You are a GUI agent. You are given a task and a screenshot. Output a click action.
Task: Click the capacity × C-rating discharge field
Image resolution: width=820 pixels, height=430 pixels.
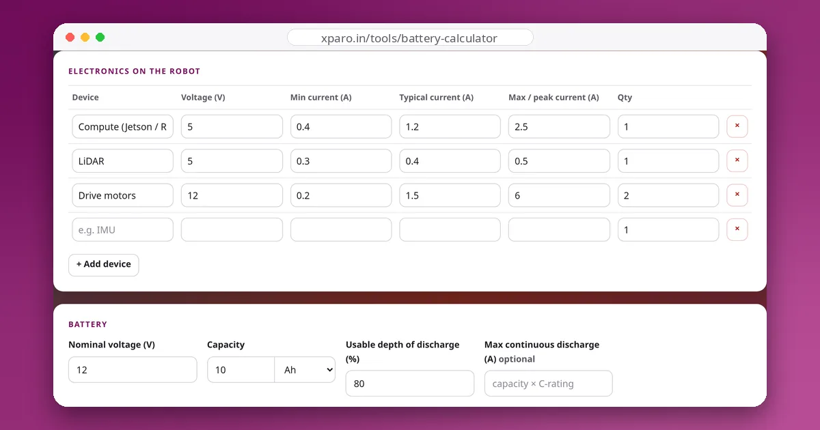point(549,384)
